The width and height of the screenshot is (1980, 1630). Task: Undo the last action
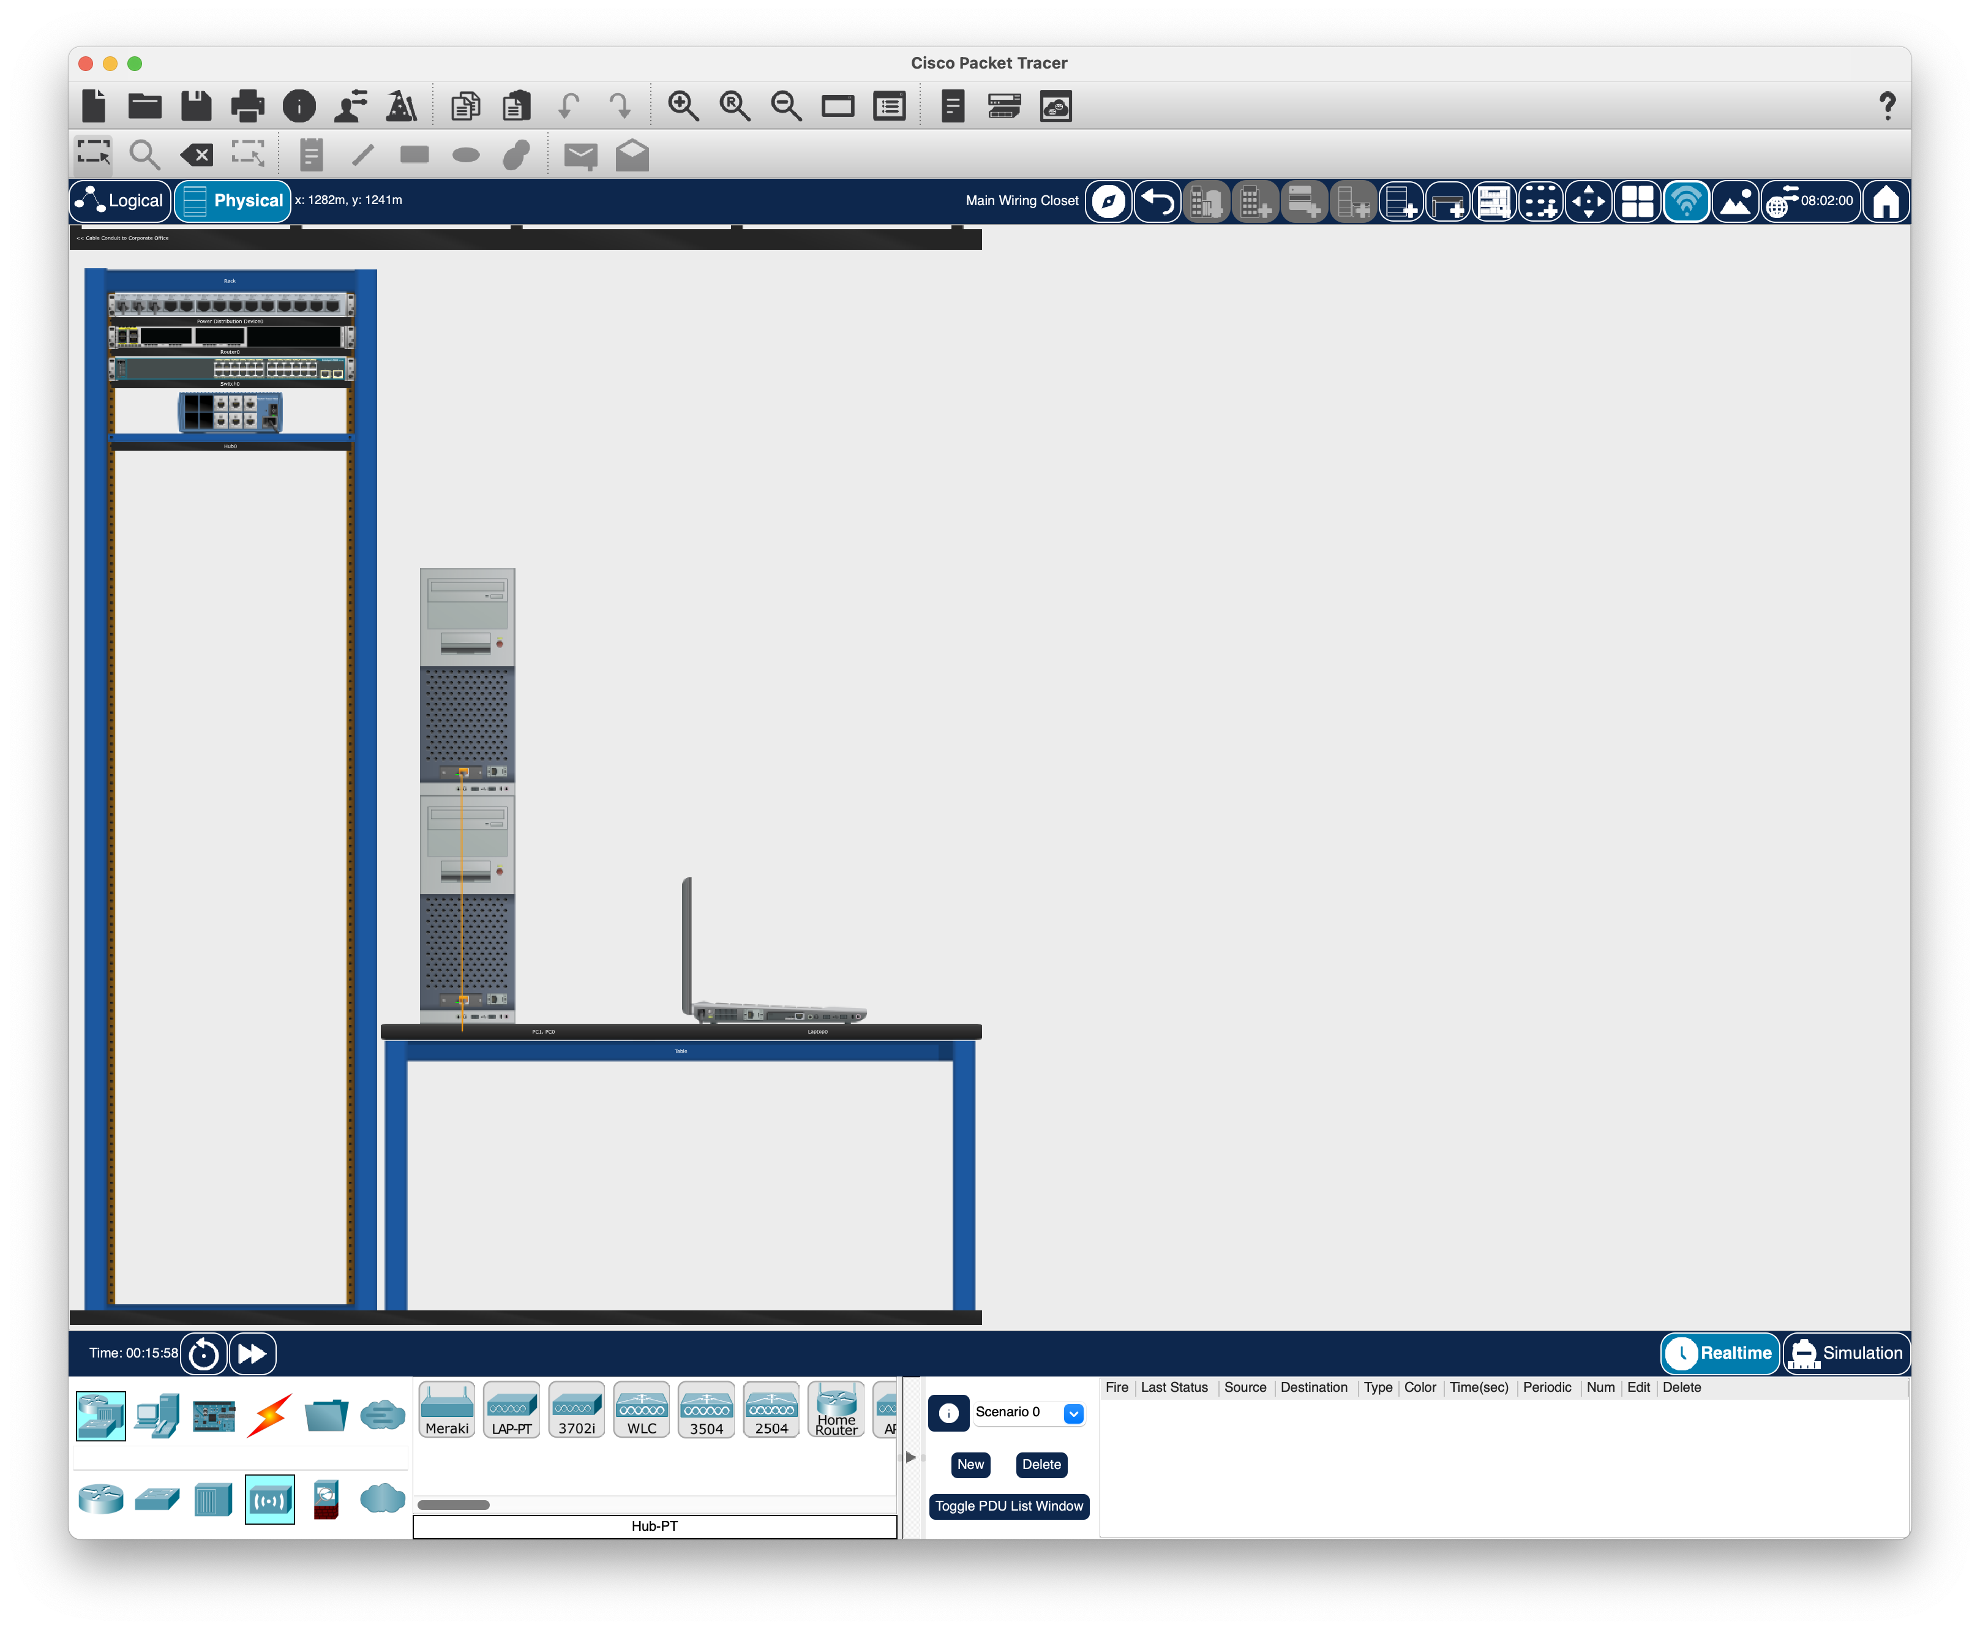568,106
